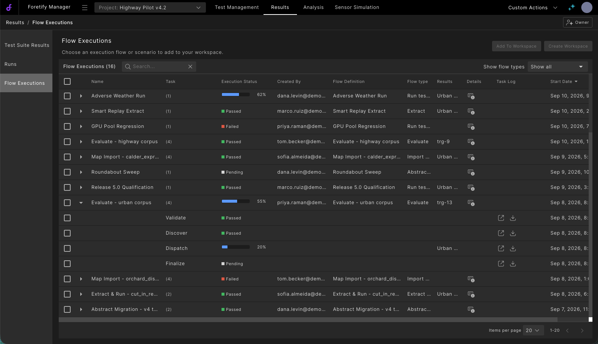598x344 pixels.
Task: Click the Owner button
Action: click(578, 22)
